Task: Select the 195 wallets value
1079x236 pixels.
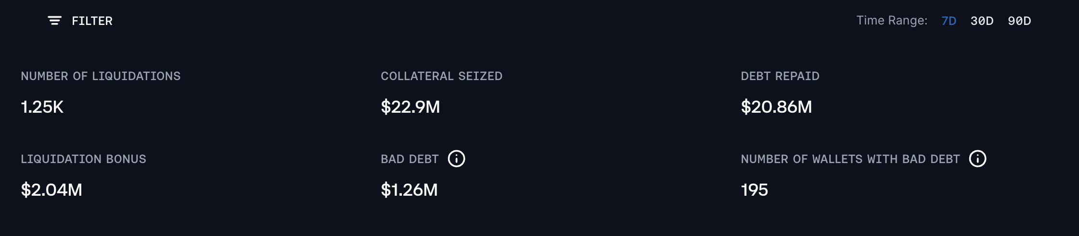Action: coord(754,190)
